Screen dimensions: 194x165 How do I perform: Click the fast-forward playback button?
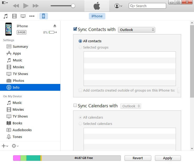[x=36, y=6]
